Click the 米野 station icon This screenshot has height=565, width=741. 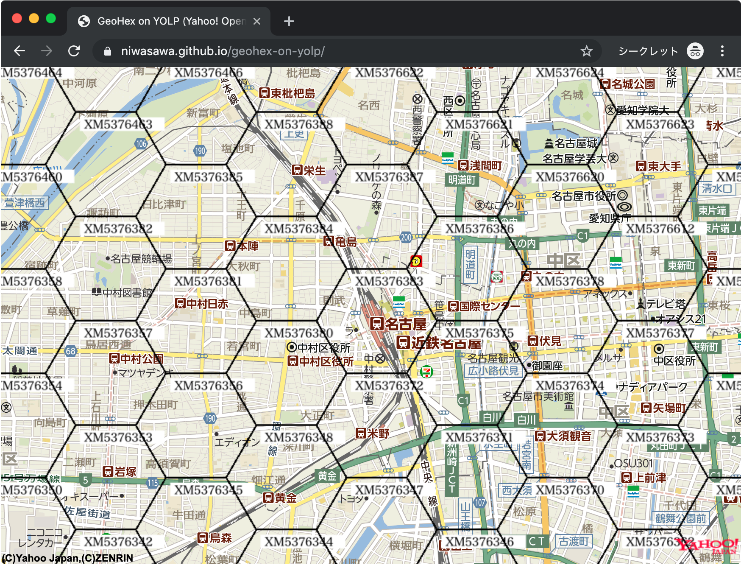(x=361, y=433)
